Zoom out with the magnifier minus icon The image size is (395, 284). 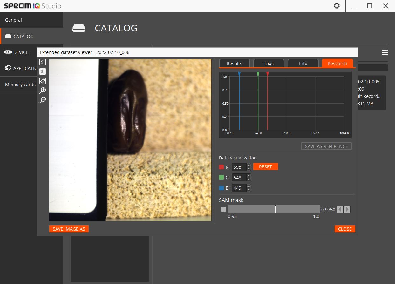(43, 100)
